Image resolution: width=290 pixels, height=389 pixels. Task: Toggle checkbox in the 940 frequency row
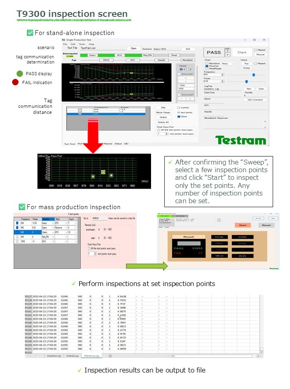click(17, 228)
